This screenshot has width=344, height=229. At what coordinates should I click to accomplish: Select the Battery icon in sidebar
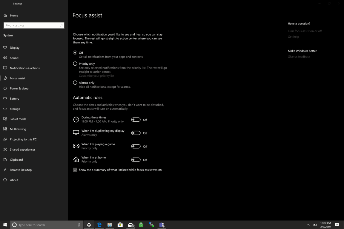[5, 98]
